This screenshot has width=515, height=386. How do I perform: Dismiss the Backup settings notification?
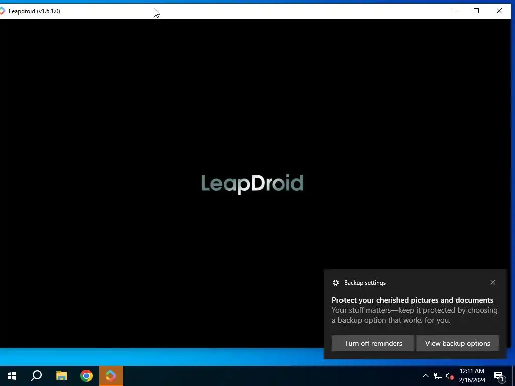click(493, 282)
